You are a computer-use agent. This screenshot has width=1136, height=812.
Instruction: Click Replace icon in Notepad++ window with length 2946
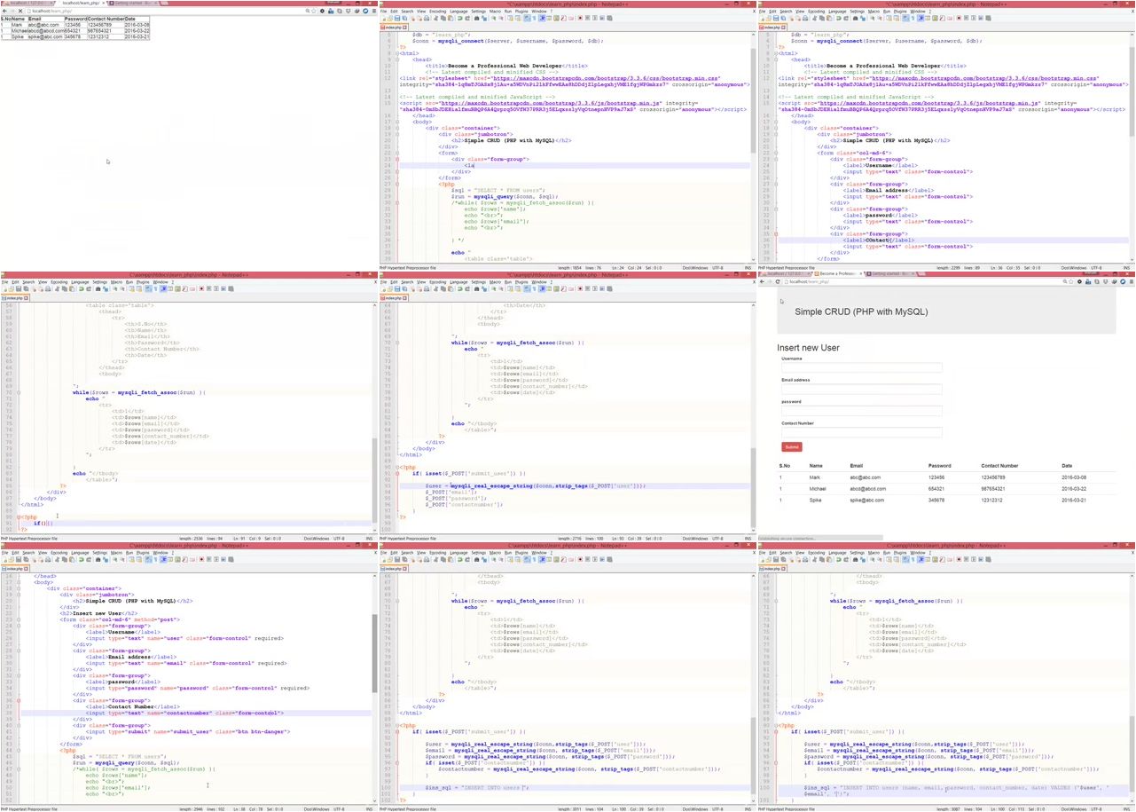pos(105,559)
